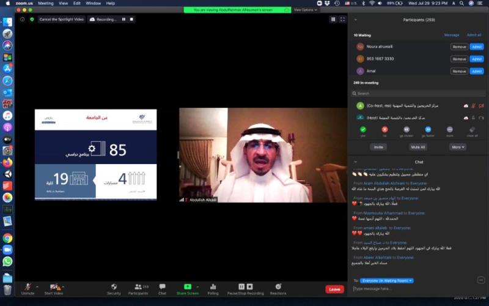Pause recording in the bottom toolbar
Viewport: 489px width, 306px height.
241,286
